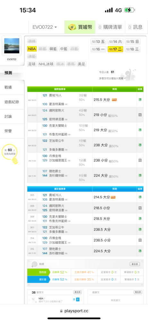
Task: Tap the lock icon beside playsport.cc
Action: (61, 311)
